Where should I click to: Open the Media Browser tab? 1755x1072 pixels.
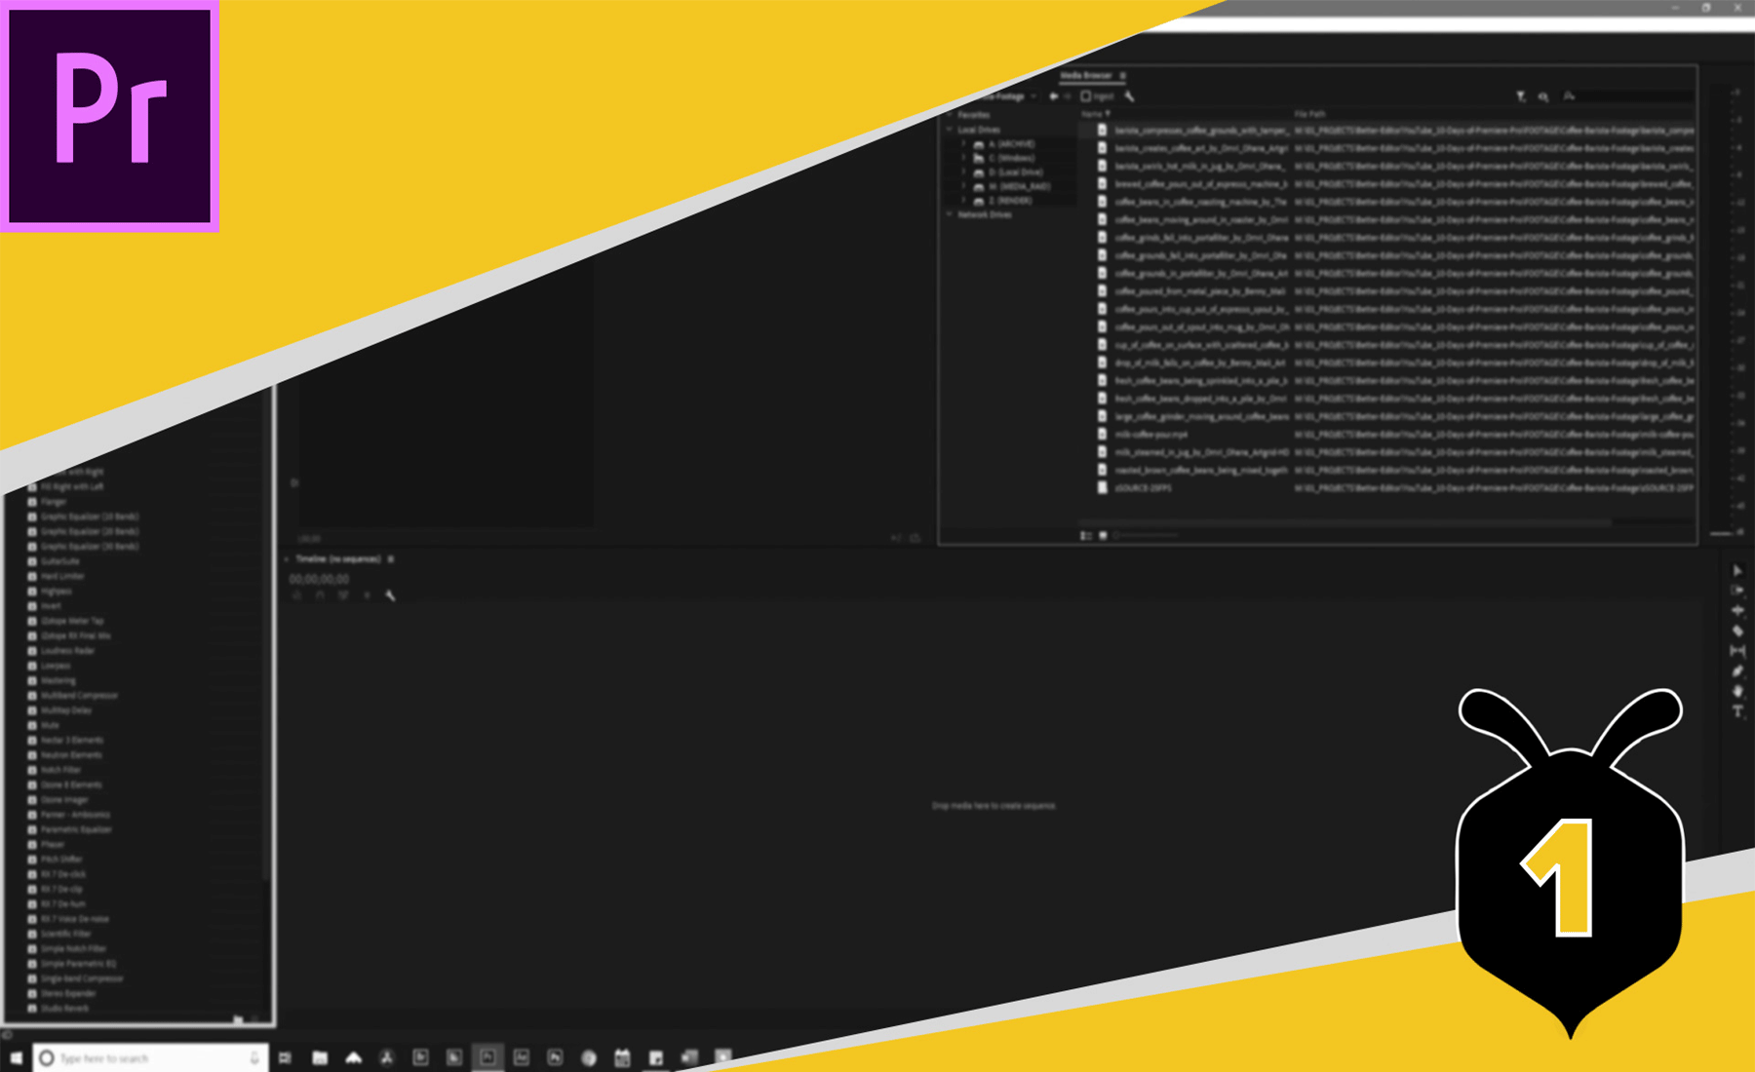(x=1085, y=75)
